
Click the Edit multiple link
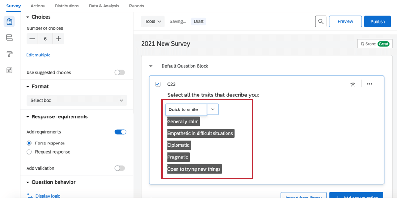tap(38, 55)
